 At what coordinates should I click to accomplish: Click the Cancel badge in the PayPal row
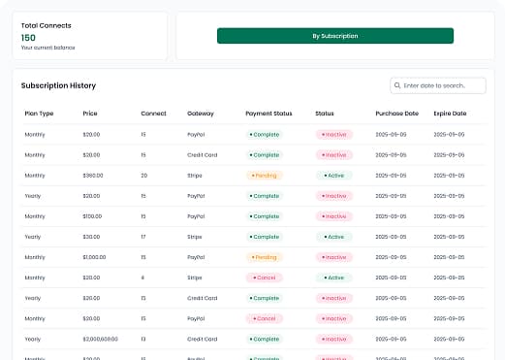pyautogui.click(x=265, y=318)
